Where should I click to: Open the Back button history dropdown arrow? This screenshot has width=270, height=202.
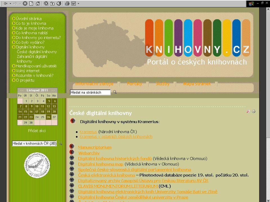[x=10, y=3]
